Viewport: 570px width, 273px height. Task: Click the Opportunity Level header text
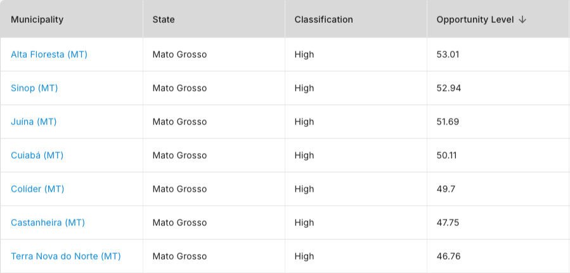pyautogui.click(x=475, y=20)
